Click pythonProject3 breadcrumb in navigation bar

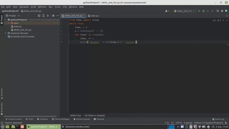click(10, 11)
